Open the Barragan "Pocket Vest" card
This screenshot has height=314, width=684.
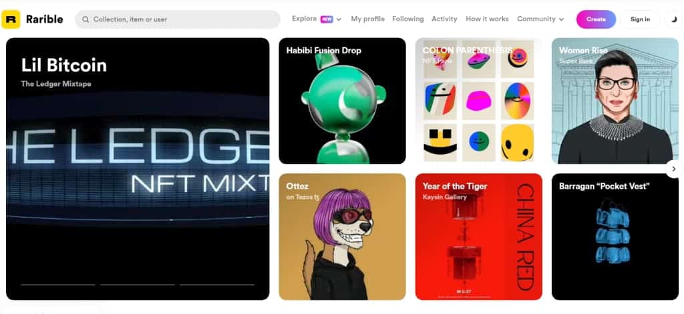(x=615, y=237)
